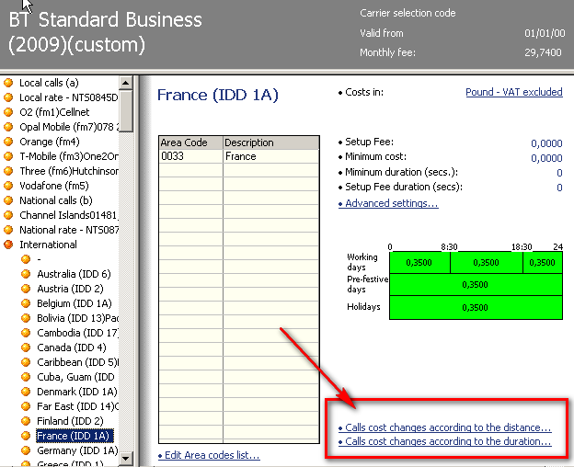Select Germany (IDD 1A) in the tree
Image resolution: width=574 pixels, height=467 pixels.
tap(77, 450)
